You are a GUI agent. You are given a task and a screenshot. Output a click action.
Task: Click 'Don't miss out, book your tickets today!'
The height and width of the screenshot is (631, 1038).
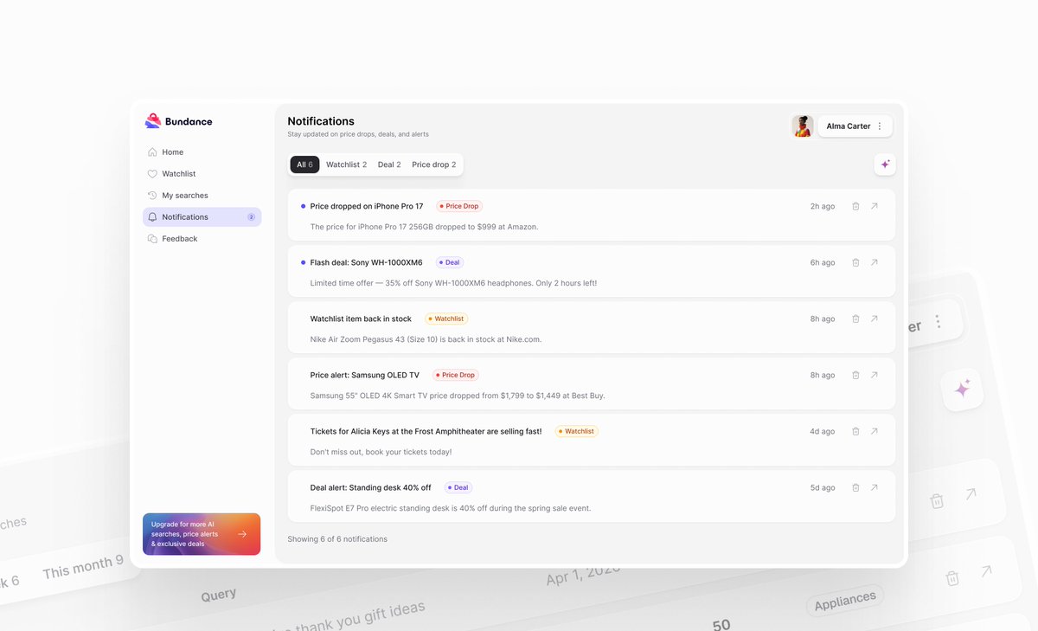(x=381, y=452)
